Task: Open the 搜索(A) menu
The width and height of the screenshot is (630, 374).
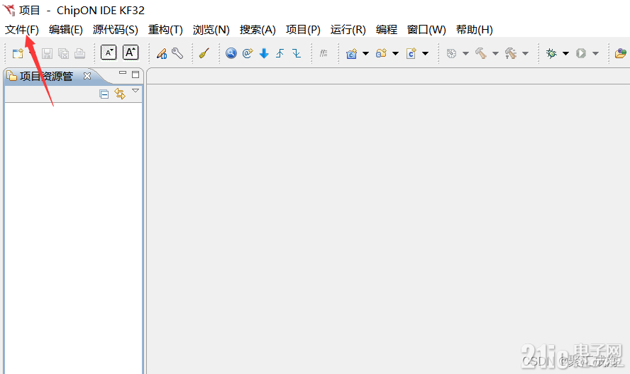Action: [258, 30]
